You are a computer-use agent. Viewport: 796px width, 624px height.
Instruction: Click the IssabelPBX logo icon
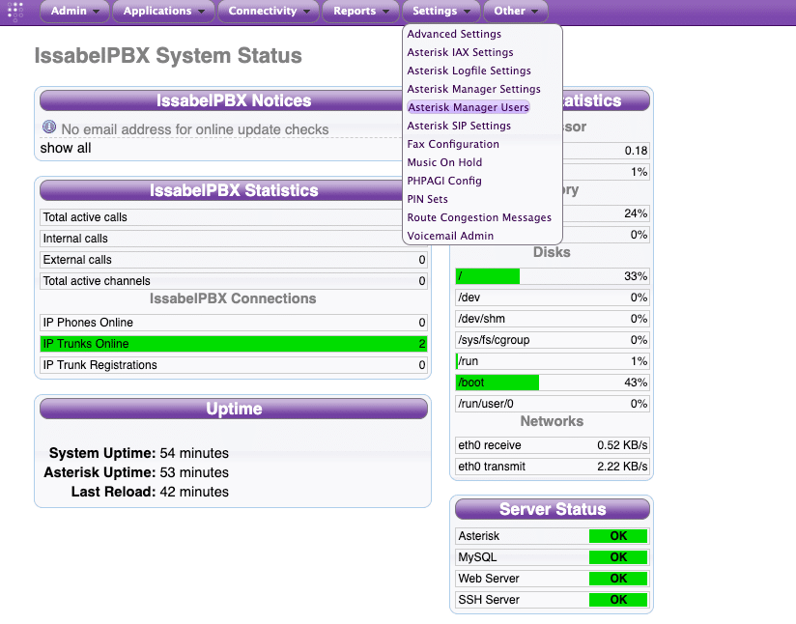(x=15, y=12)
